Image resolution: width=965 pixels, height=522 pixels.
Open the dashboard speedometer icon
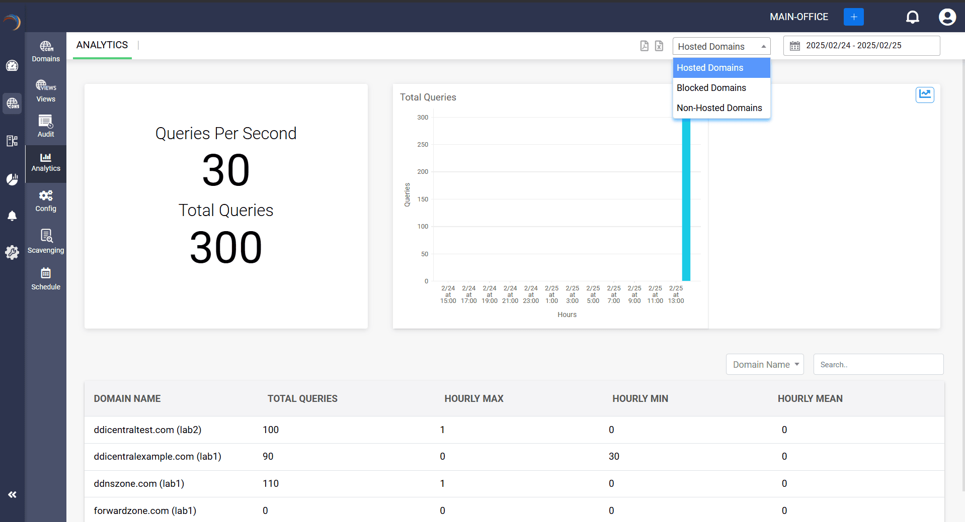[12, 66]
